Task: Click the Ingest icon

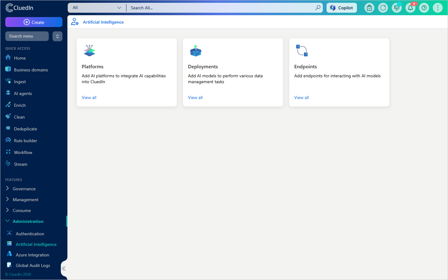Action: coord(8,81)
